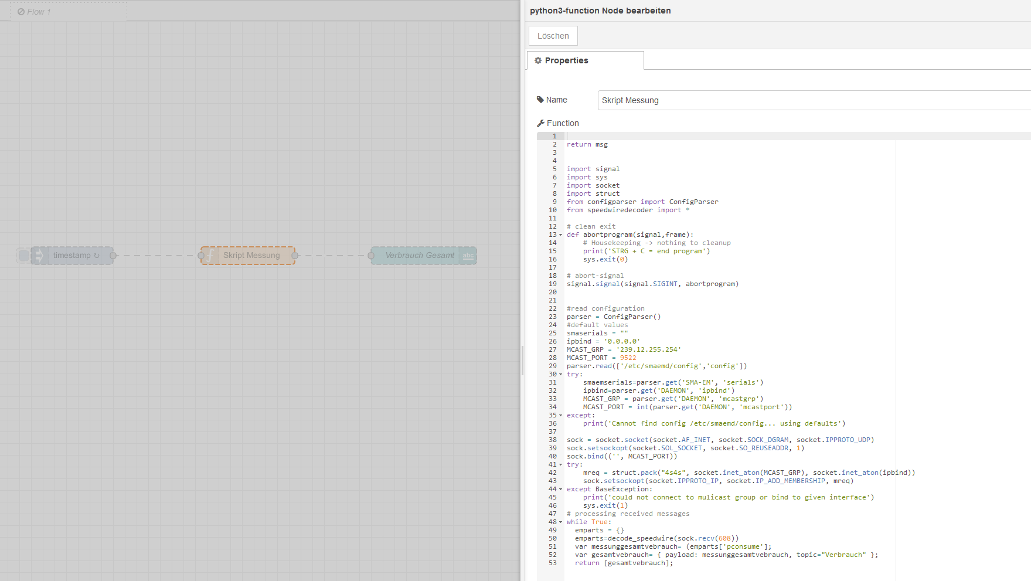Viewport: 1031px width, 581px height.
Task: Click the 'could not connect to mulicast group' line
Action: point(729,497)
